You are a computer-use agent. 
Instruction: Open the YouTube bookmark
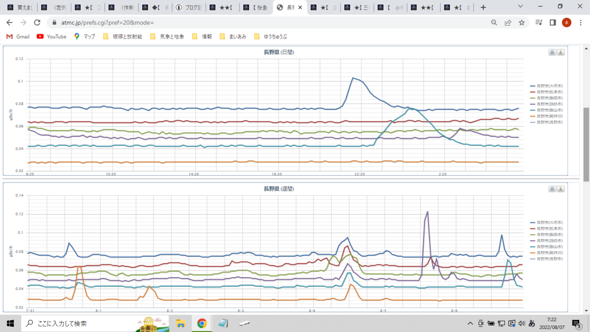point(52,36)
